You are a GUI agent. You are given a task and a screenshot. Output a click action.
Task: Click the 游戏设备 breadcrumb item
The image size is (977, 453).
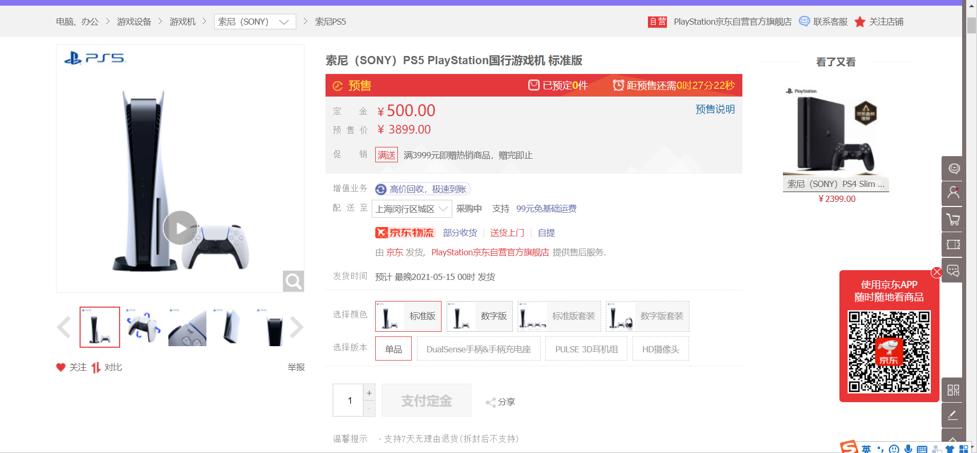pyautogui.click(x=134, y=22)
